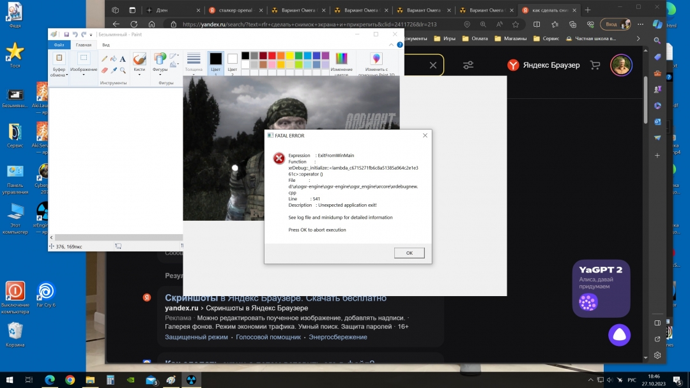Viewport: 690px width, 388px height.
Task: Open the Игры bookmarks folder
Action: point(445,39)
